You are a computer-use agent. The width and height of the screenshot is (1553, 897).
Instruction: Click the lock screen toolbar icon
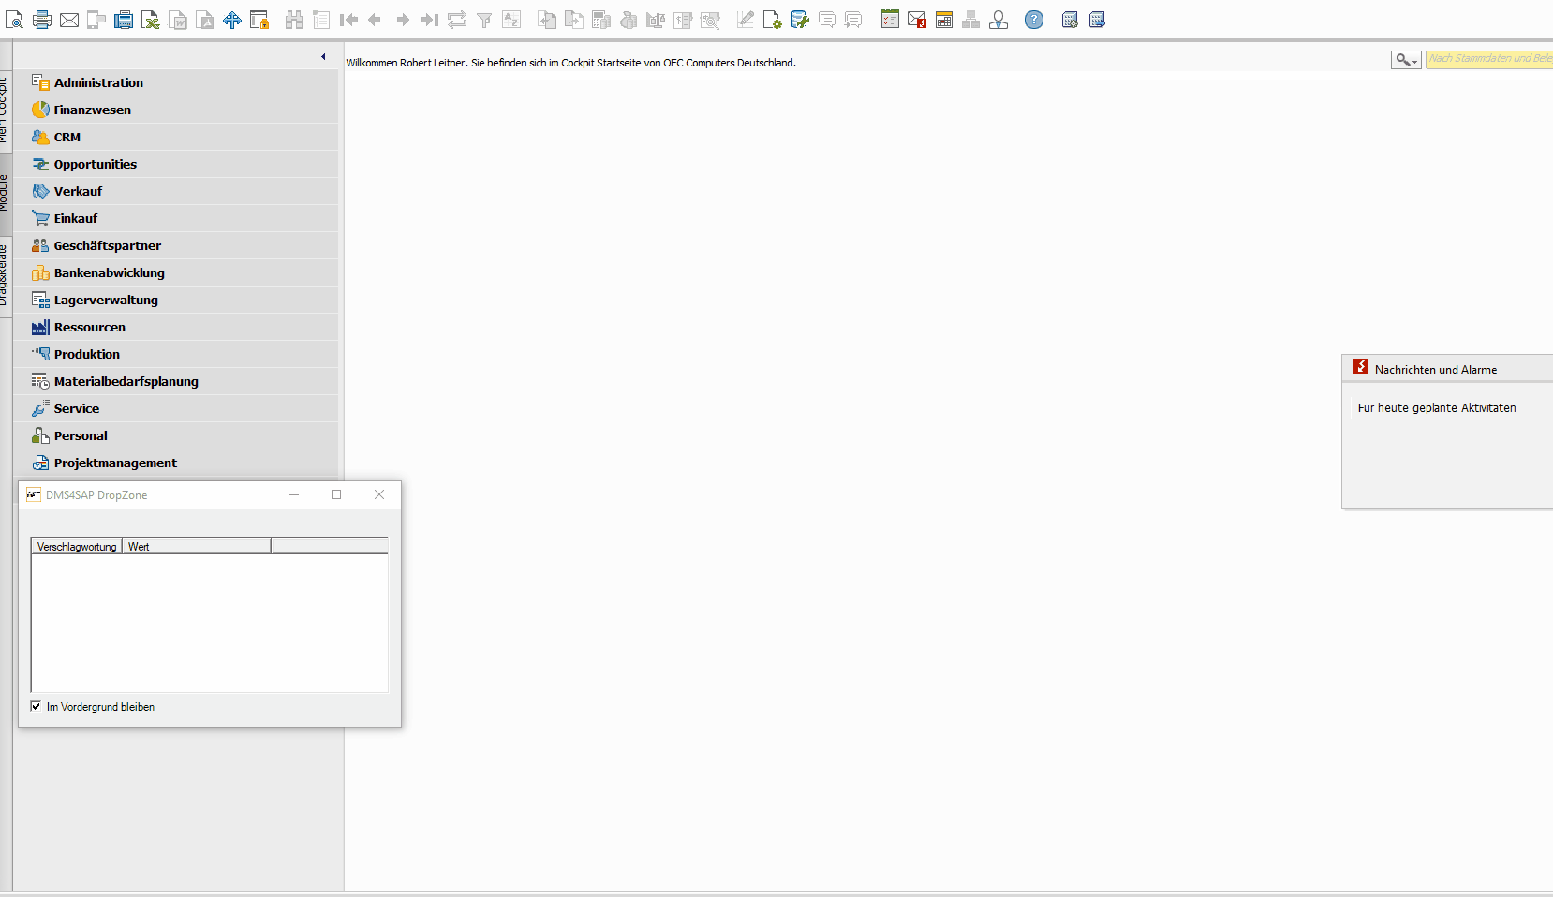tap(259, 20)
